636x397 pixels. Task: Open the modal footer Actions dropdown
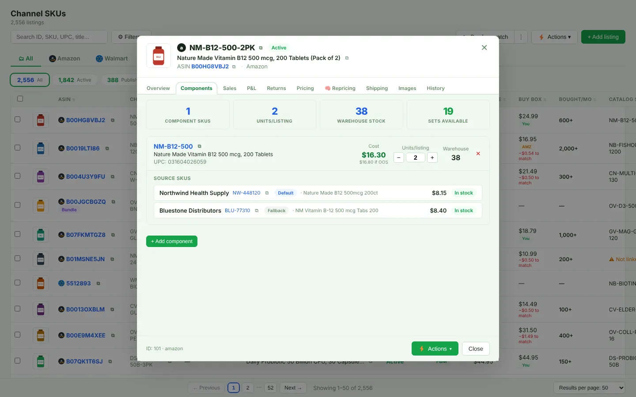click(435, 348)
